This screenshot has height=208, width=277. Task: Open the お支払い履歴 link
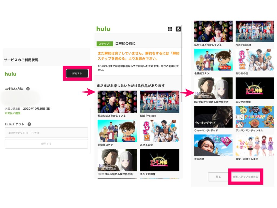[x=12, y=113]
